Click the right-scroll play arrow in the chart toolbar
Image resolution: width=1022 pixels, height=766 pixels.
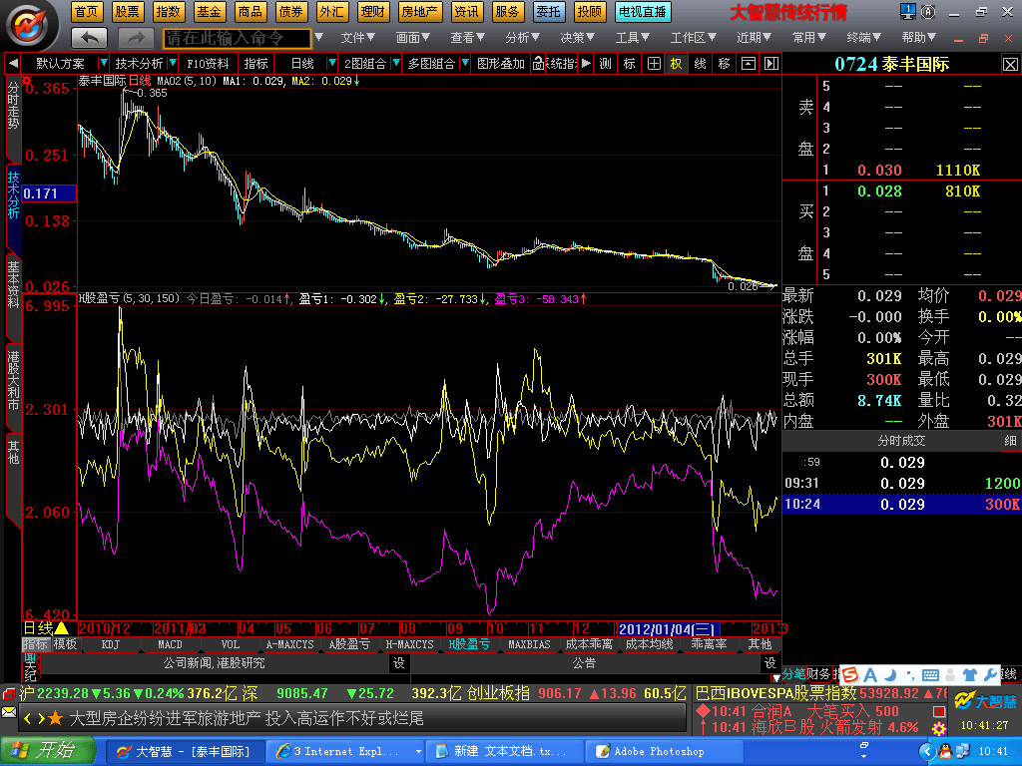[586, 63]
